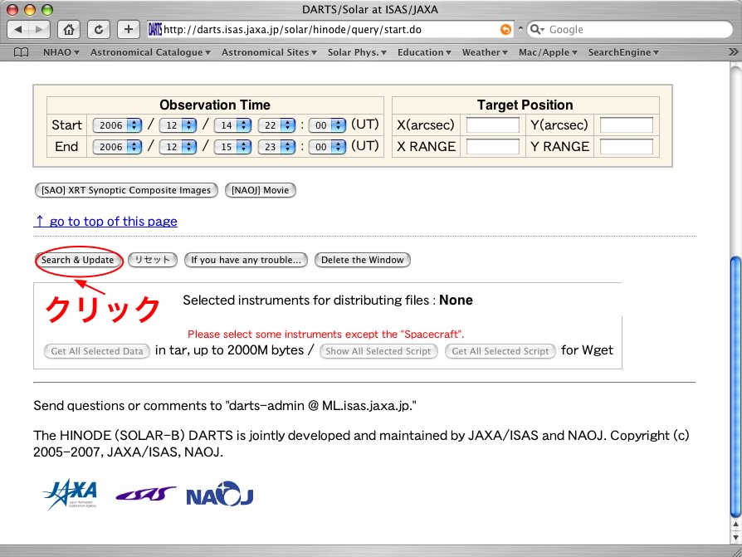Open the home page via house icon
This screenshot has width=742, height=557.
(x=70, y=30)
